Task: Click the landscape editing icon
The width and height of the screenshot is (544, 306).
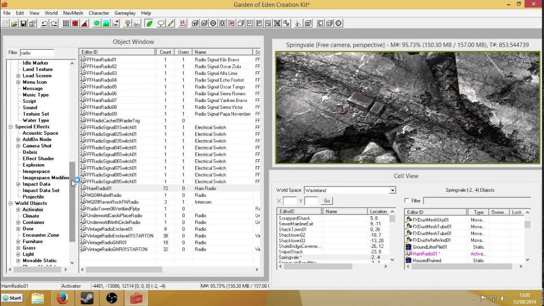Action: pyautogui.click(x=106, y=23)
